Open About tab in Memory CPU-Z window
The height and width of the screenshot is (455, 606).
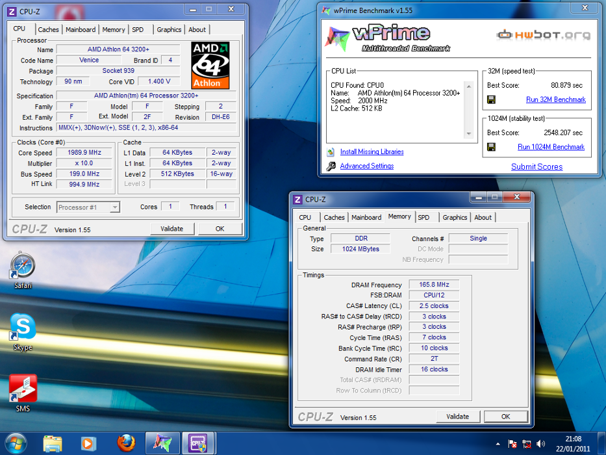pos(483,218)
